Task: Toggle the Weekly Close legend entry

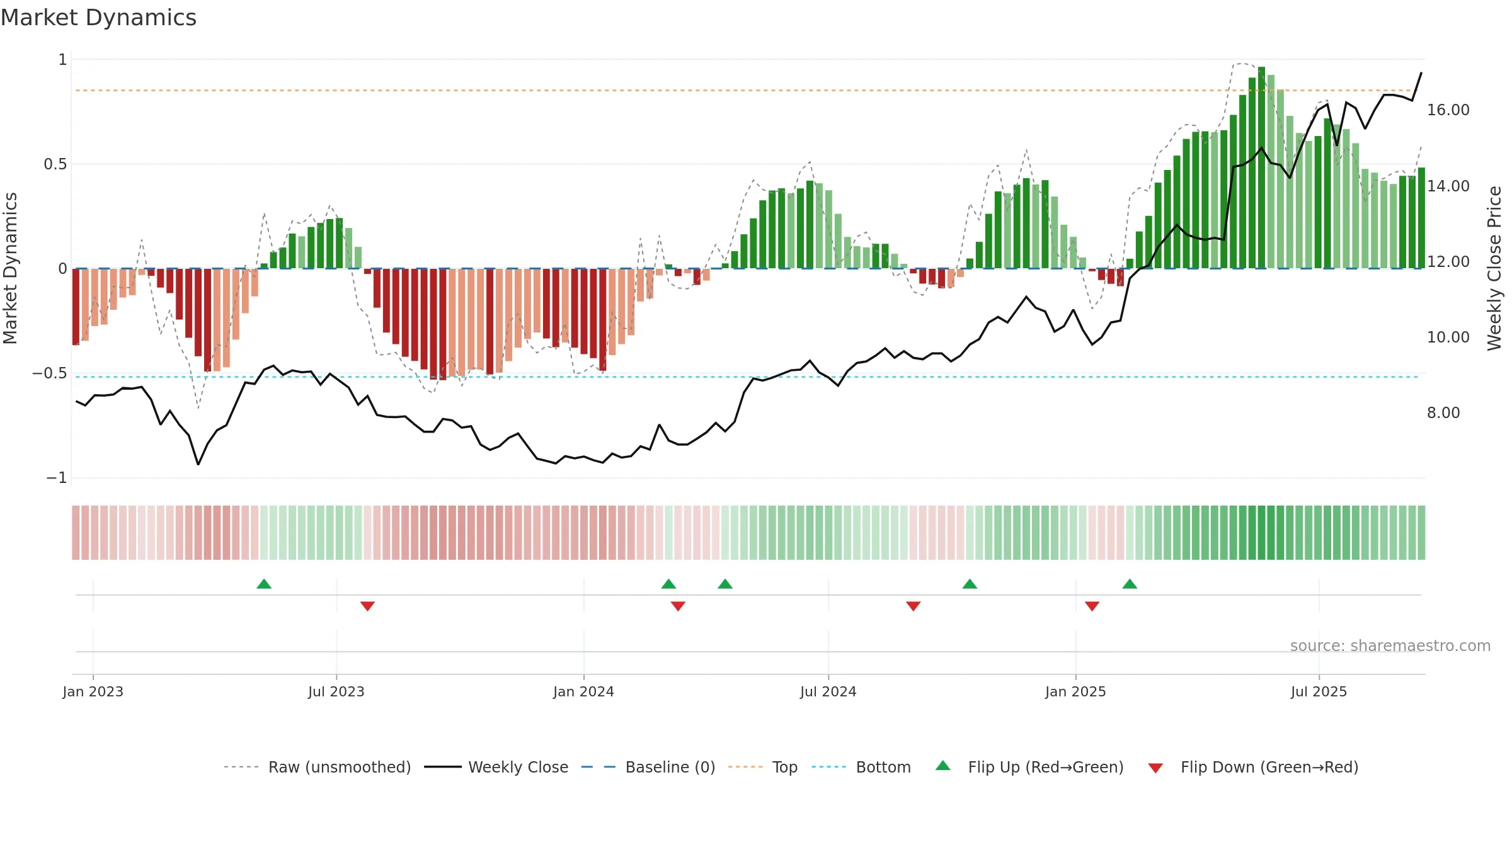Action: tap(496, 767)
